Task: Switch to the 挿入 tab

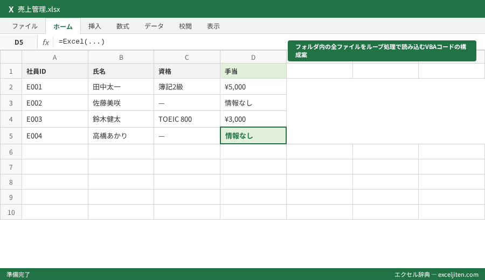Action: [95, 26]
